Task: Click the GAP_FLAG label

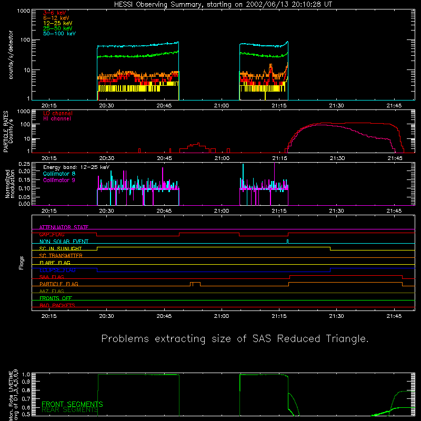Action: click(x=52, y=234)
